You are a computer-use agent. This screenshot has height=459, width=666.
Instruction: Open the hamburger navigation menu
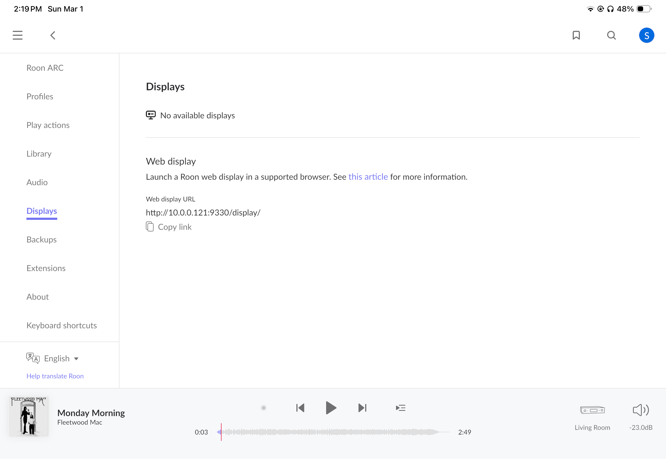pyautogui.click(x=18, y=35)
